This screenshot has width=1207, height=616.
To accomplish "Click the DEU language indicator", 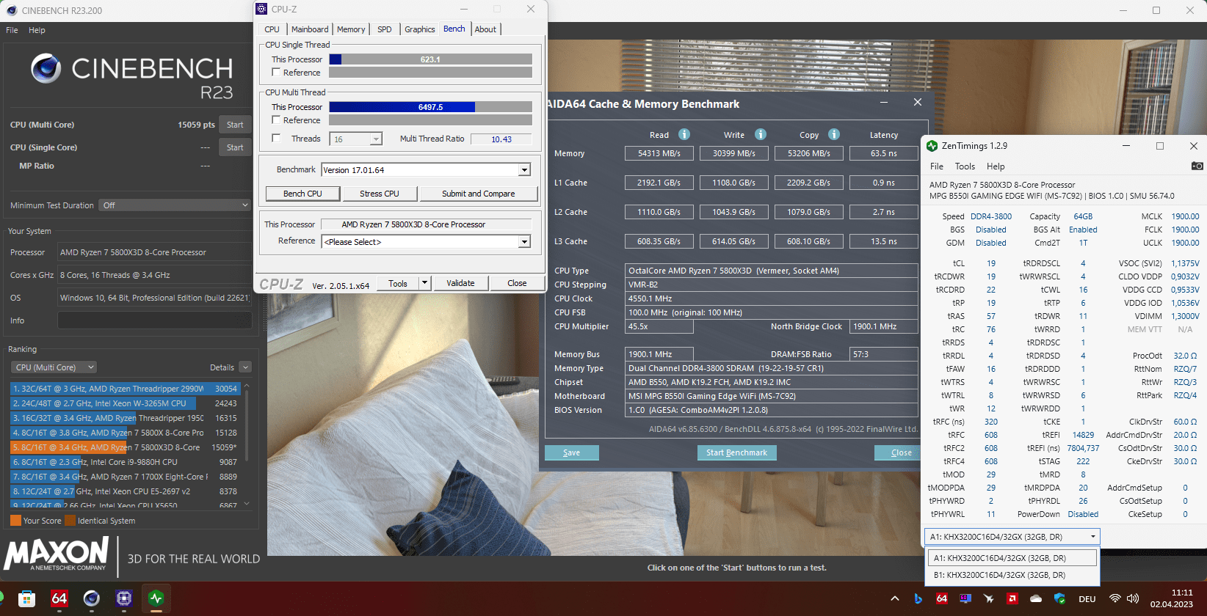I will pyautogui.click(x=1087, y=599).
